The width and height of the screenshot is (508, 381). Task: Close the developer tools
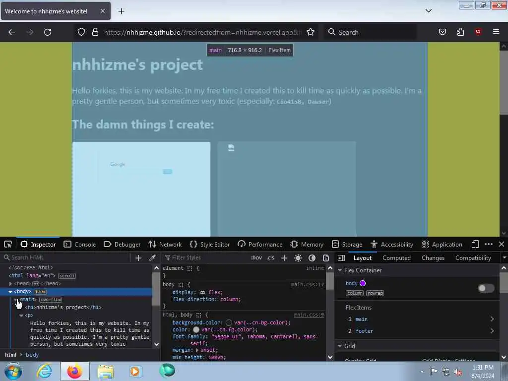tap(502, 244)
